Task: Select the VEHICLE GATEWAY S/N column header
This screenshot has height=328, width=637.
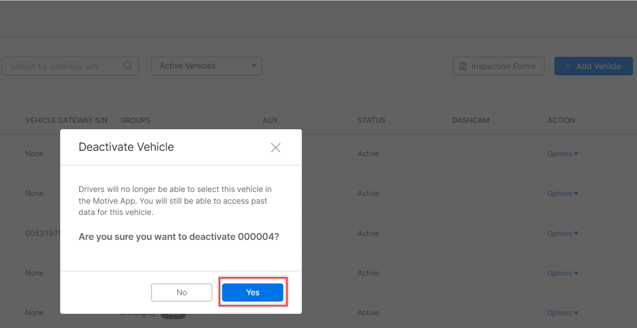Action: tap(67, 120)
